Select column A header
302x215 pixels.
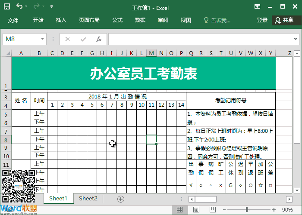coord(21,53)
